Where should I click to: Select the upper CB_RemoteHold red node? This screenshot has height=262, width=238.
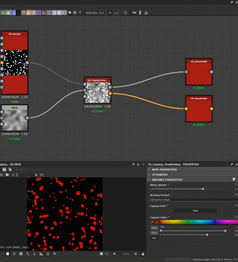click(199, 72)
